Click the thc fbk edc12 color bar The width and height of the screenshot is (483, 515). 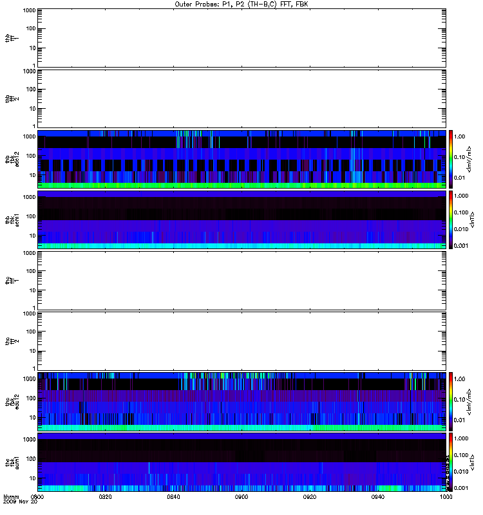pos(451,402)
